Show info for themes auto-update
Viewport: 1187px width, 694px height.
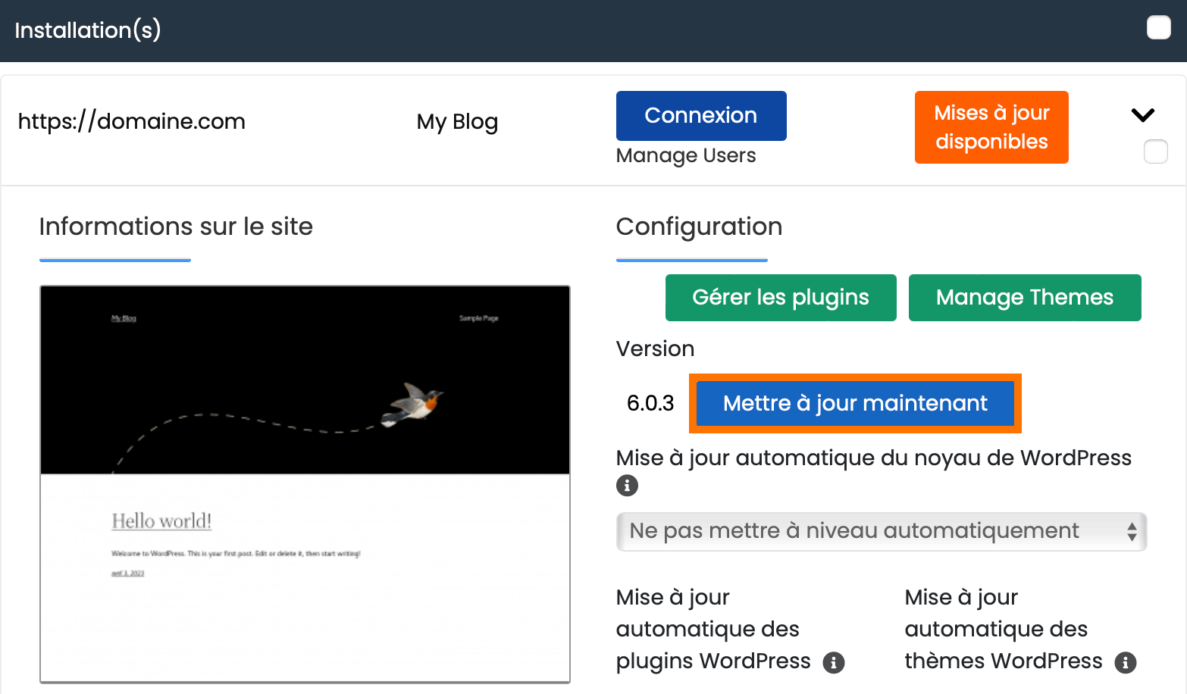[x=1126, y=662]
